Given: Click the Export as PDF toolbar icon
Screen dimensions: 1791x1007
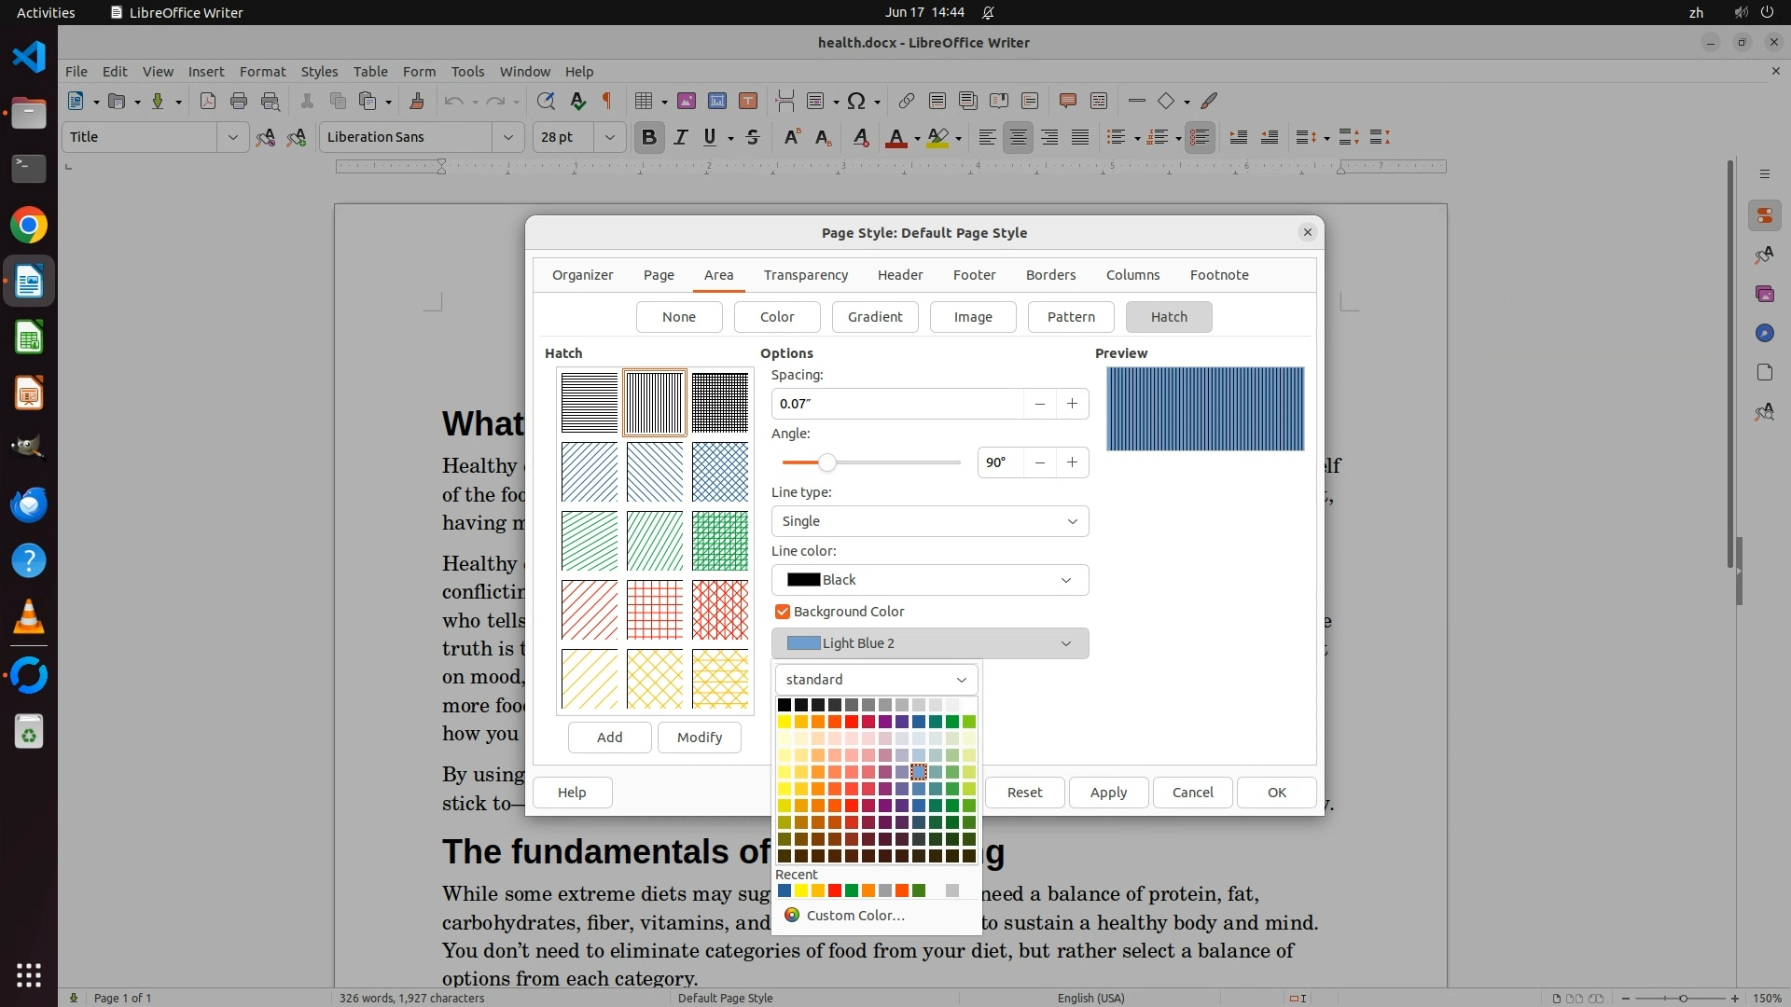Looking at the screenshot, I should (x=208, y=102).
